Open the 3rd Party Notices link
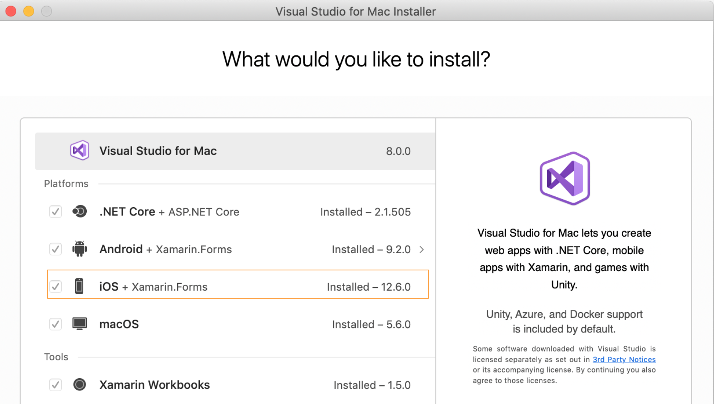Image resolution: width=714 pixels, height=404 pixels. click(x=624, y=359)
